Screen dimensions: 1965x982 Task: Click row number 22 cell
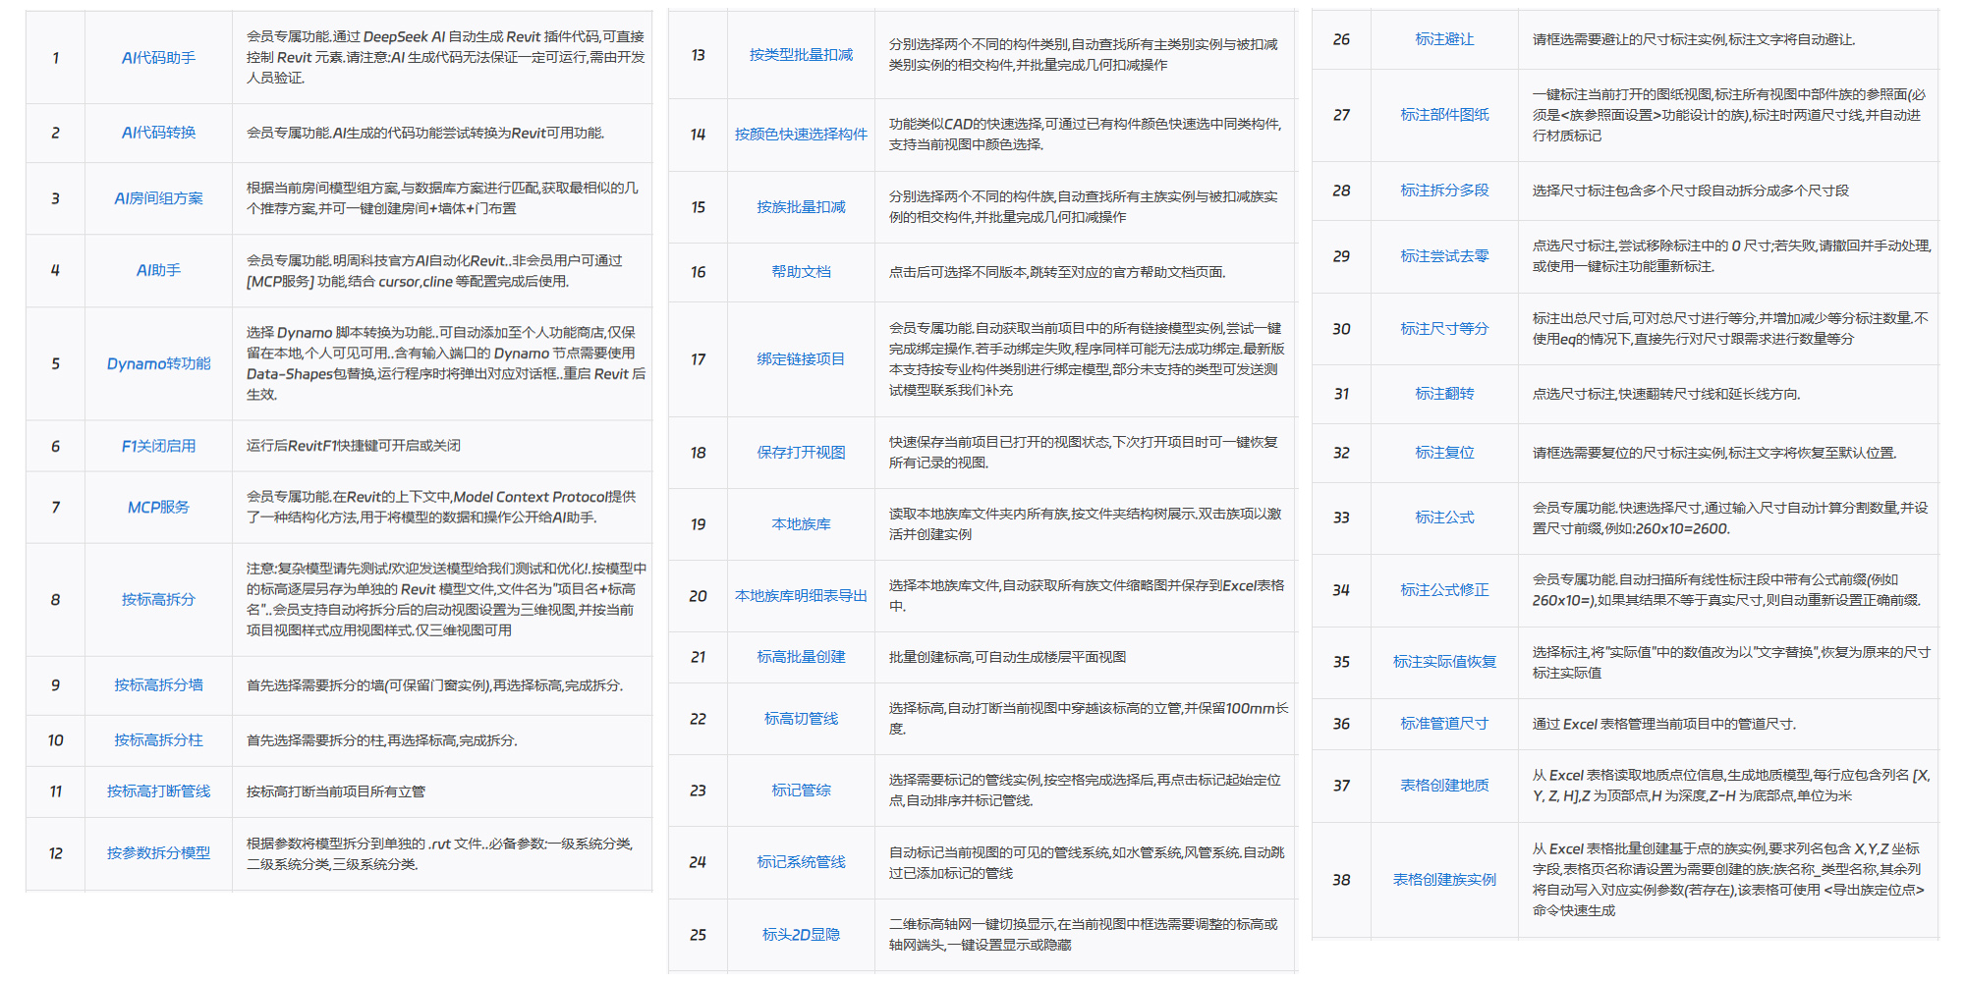[x=698, y=718]
